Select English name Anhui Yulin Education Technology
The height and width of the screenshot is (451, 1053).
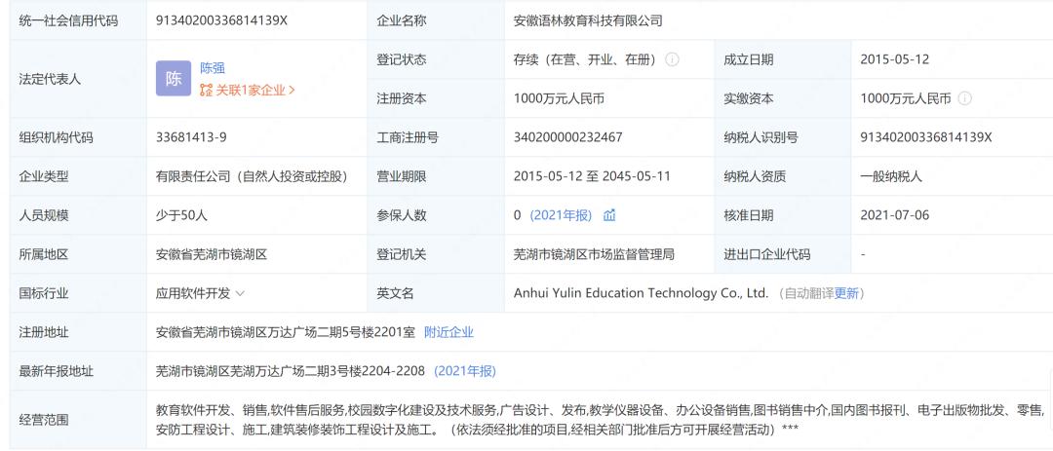[641, 293]
